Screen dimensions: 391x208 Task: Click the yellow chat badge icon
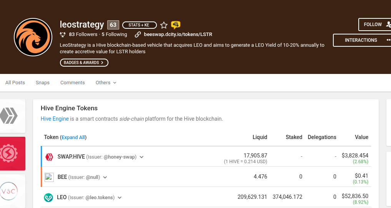click(176, 25)
